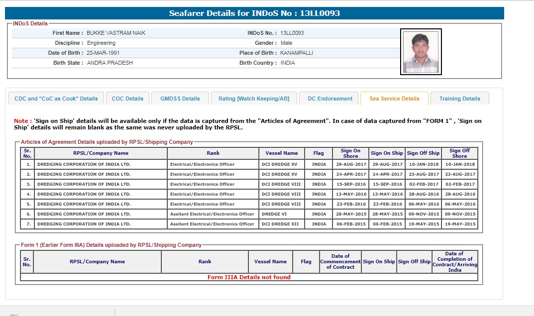Click the Date of Commencement of Contract header
Viewport: 534px width, 316px height.
click(x=340, y=261)
